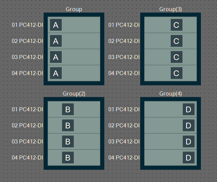
Task: Click the 'Group' title label
Action: 74,9
